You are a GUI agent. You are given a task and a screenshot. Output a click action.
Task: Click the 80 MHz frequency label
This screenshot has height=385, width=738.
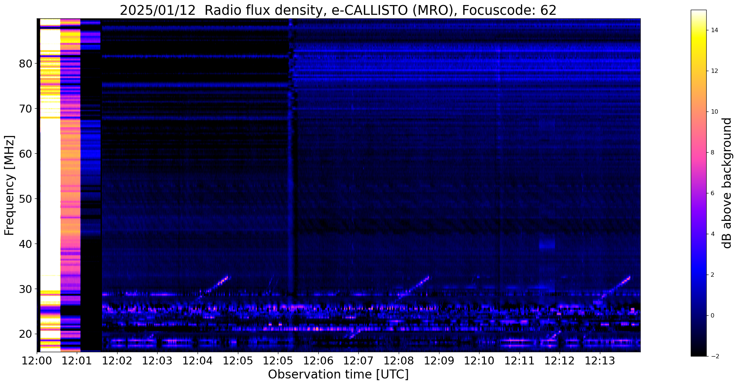[26, 64]
